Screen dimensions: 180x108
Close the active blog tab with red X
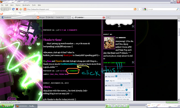tap(104, 17)
